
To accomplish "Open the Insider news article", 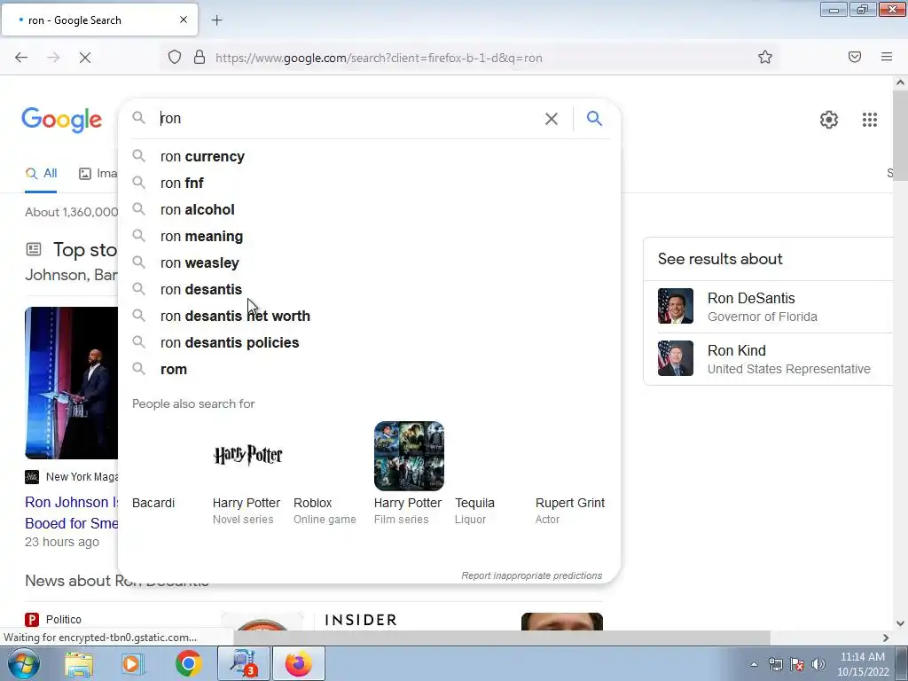I will coord(361,620).
